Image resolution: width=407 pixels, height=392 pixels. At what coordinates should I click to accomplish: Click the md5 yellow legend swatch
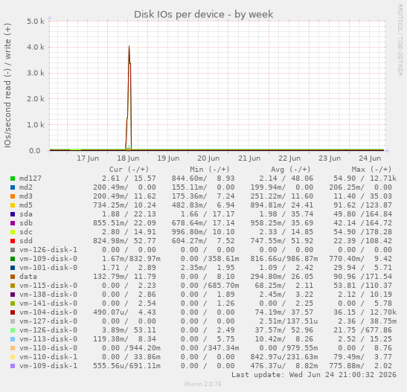[13, 205]
